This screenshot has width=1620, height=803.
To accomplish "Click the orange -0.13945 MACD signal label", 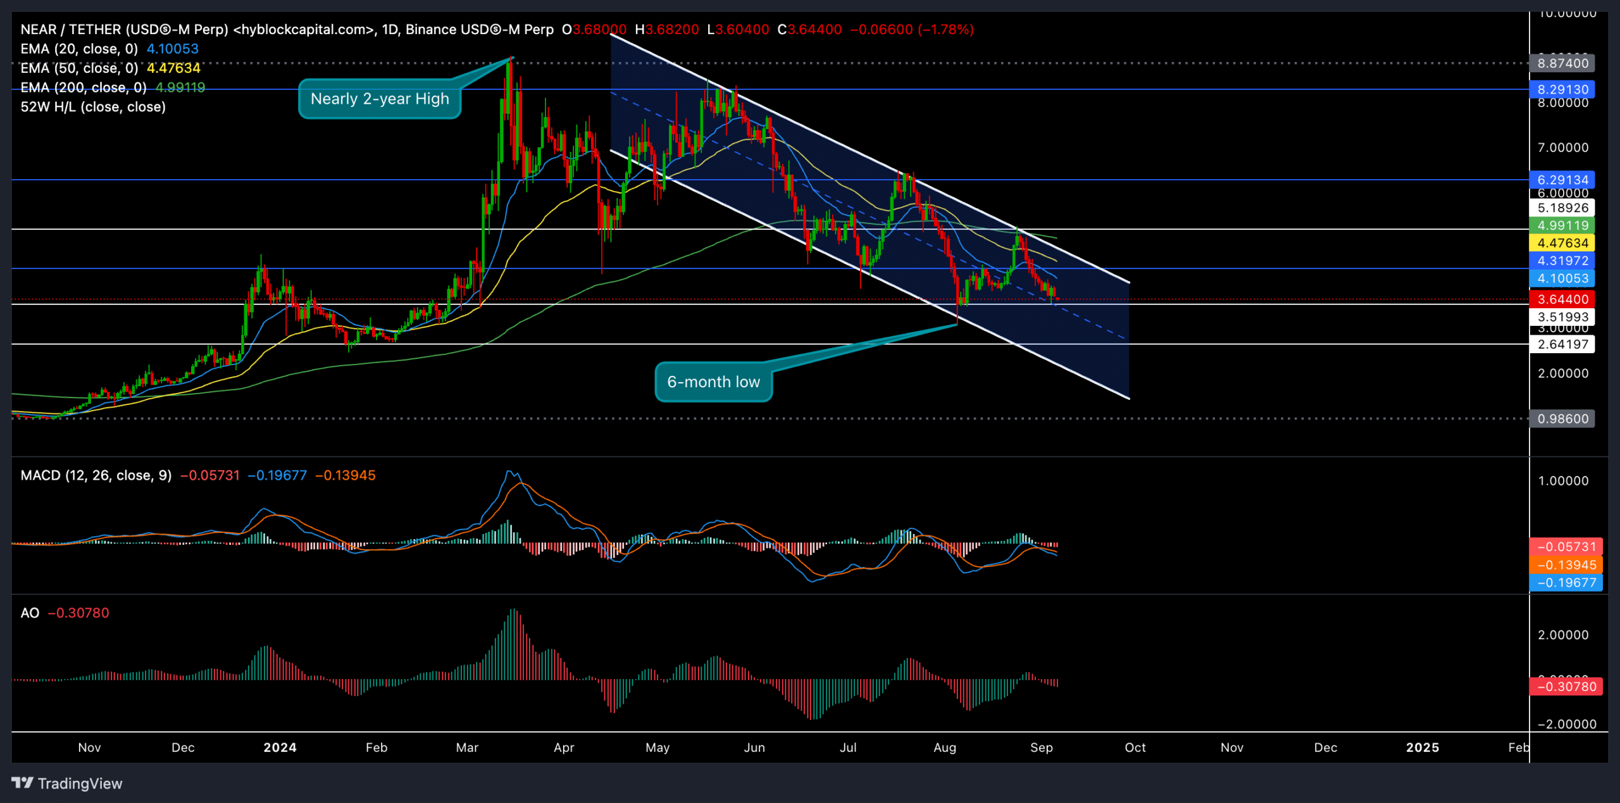I will (x=1566, y=565).
